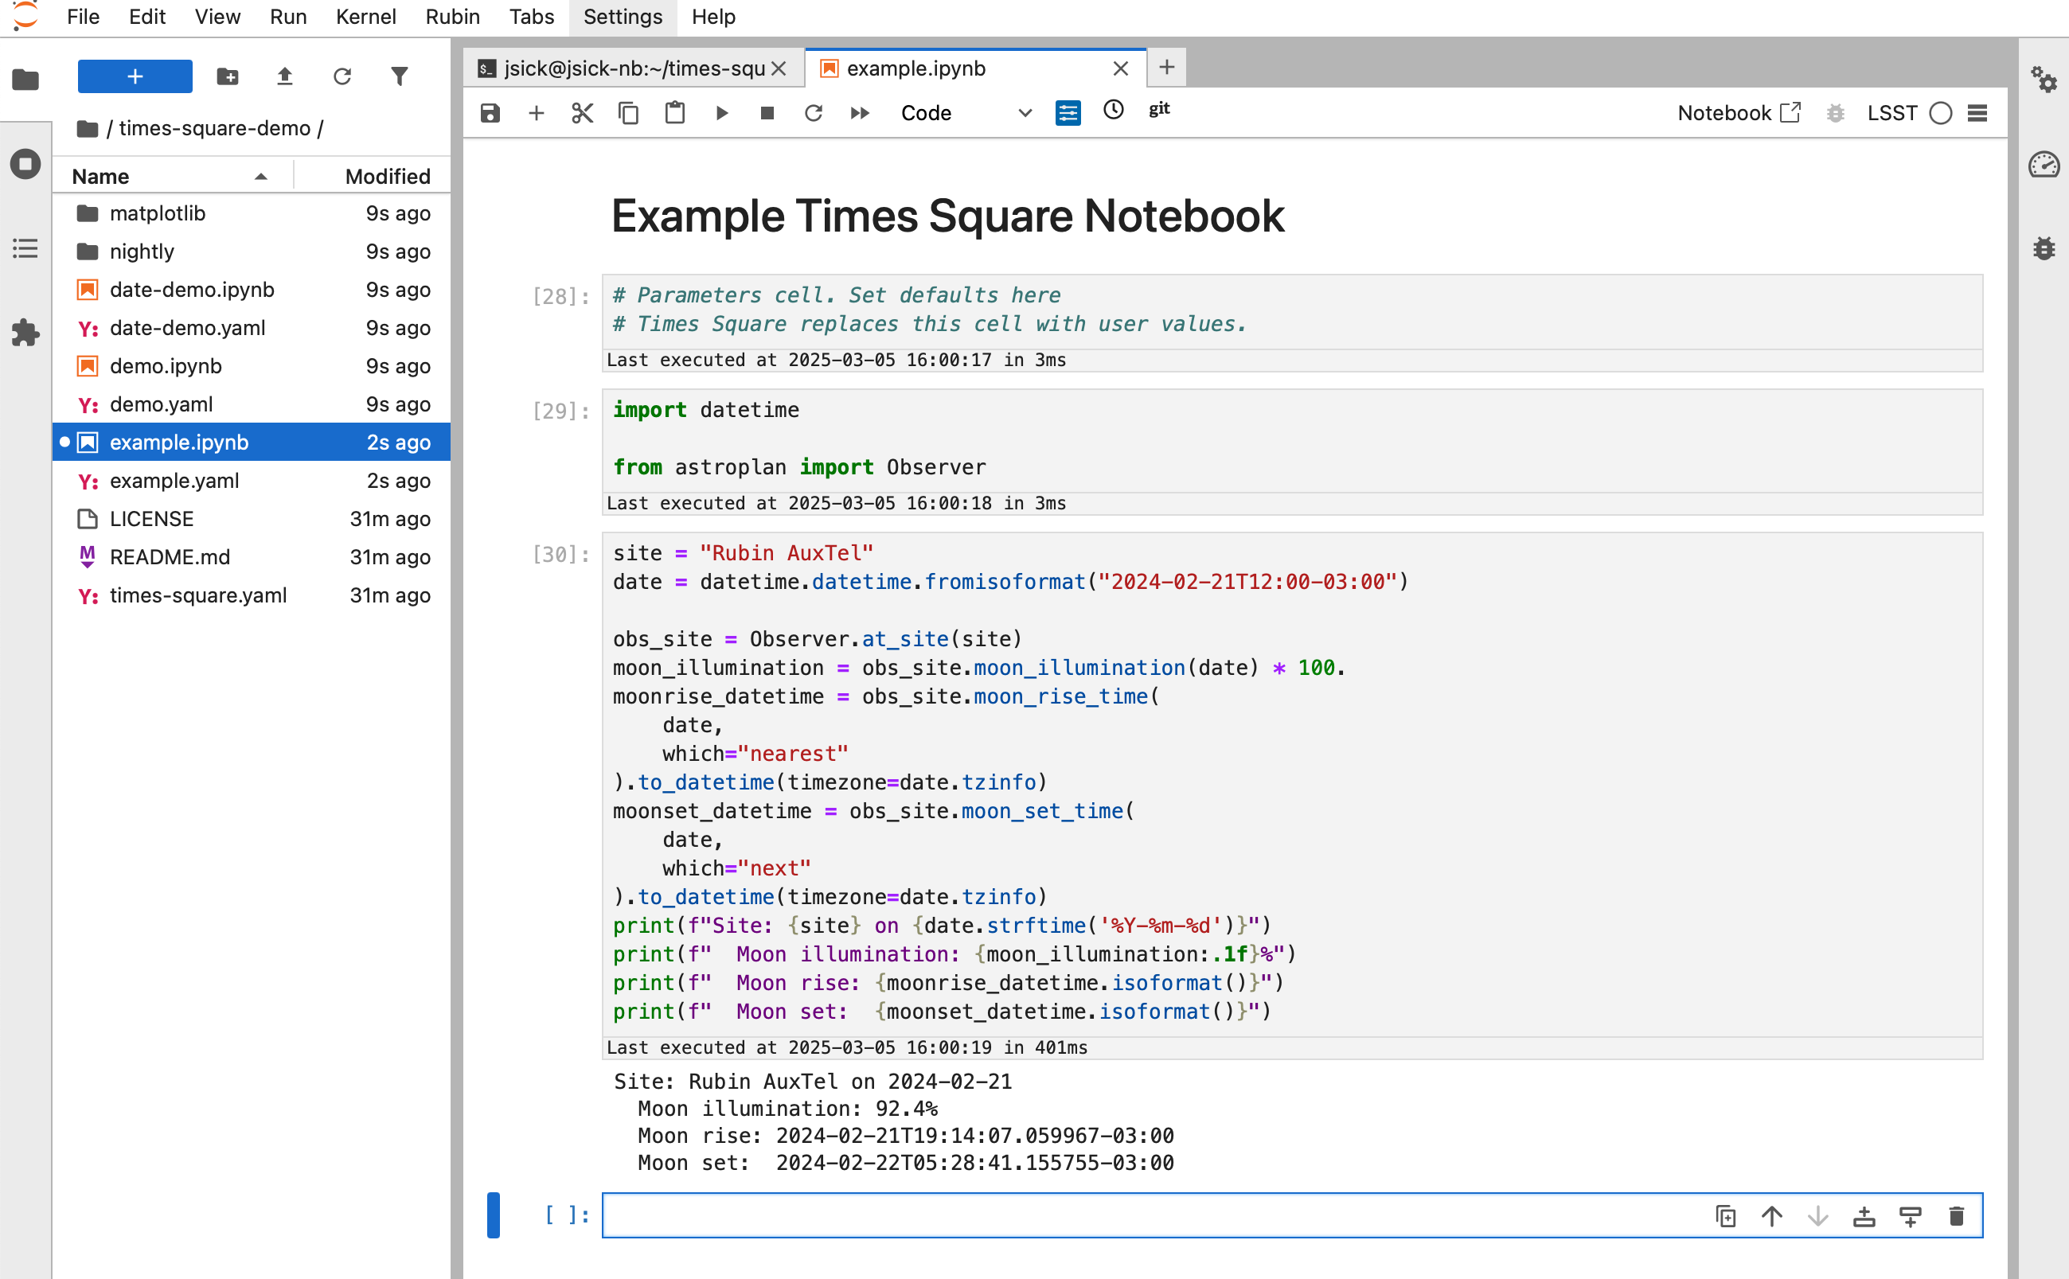Restart the kernel icon

click(814, 113)
